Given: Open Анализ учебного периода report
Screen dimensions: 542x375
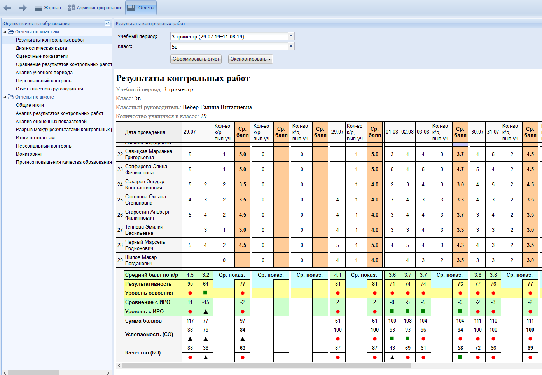Looking at the screenshot, I should 44,73.
